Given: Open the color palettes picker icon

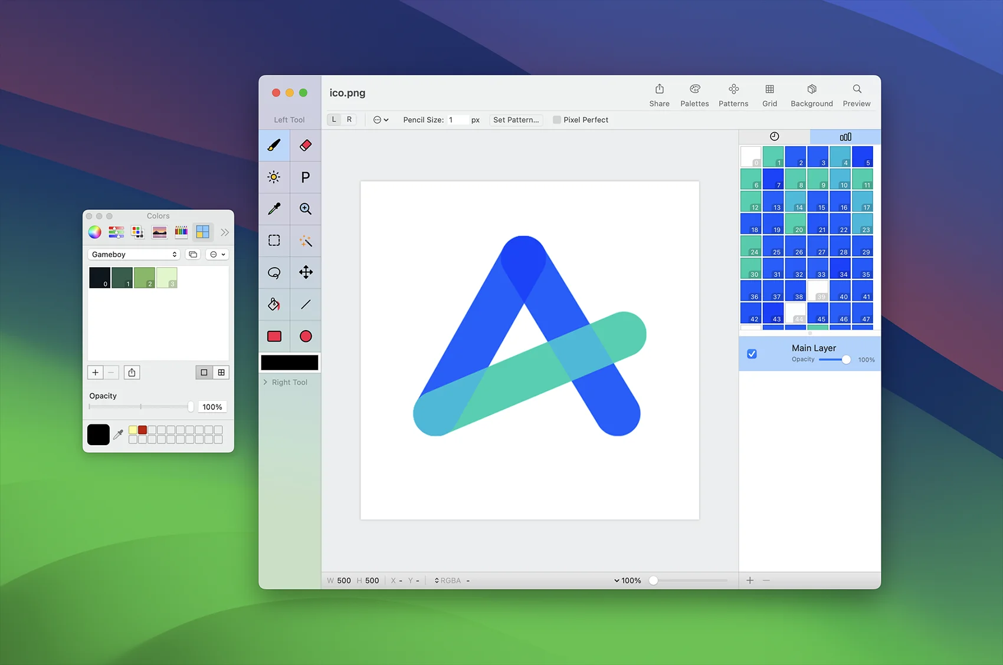Looking at the screenshot, I should click(x=137, y=232).
